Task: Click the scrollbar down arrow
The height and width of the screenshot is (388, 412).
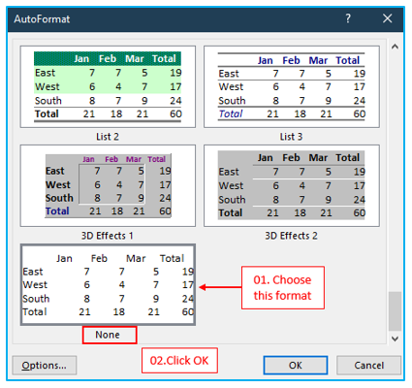Action: click(395, 339)
